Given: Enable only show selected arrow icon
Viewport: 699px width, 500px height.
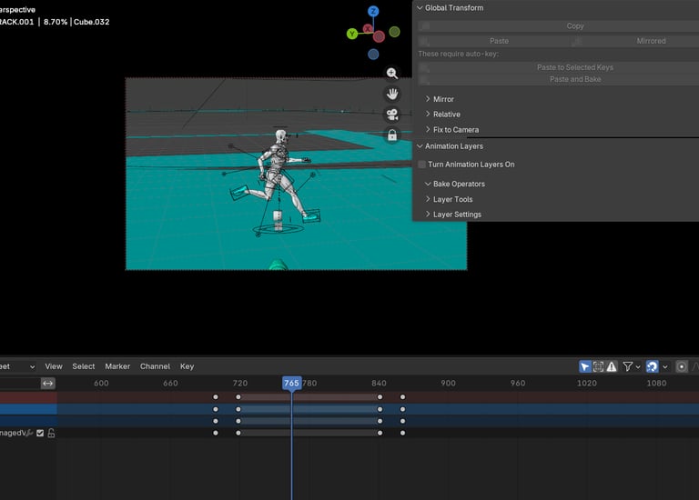Looking at the screenshot, I should [x=584, y=366].
